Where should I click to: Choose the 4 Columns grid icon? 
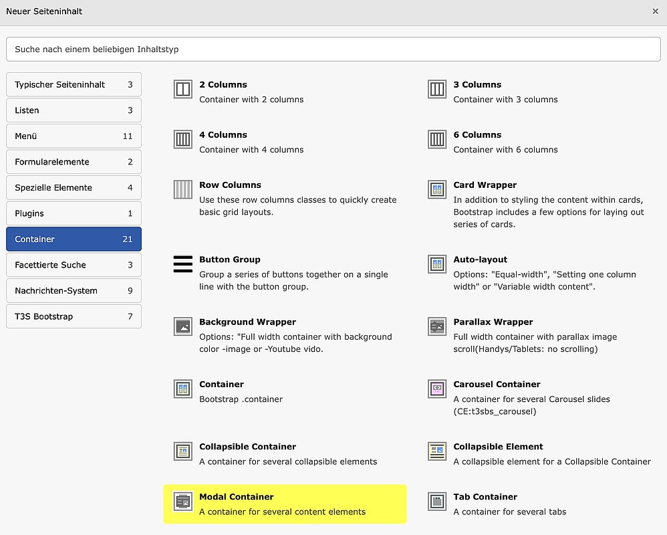pos(182,139)
